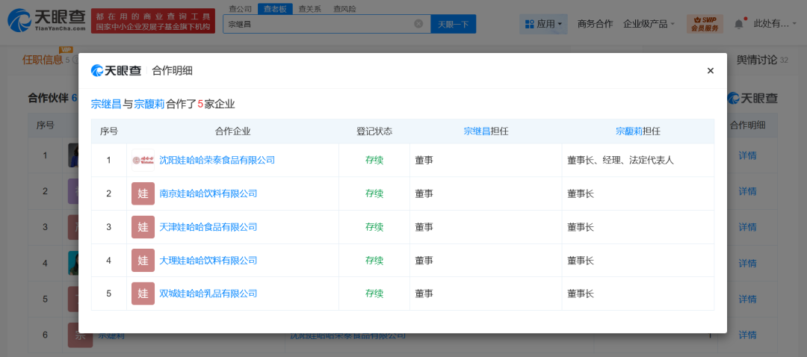The width and height of the screenshot is (807, 357).
Task: Clear the search box with X icon
Action: coord(418,24)
